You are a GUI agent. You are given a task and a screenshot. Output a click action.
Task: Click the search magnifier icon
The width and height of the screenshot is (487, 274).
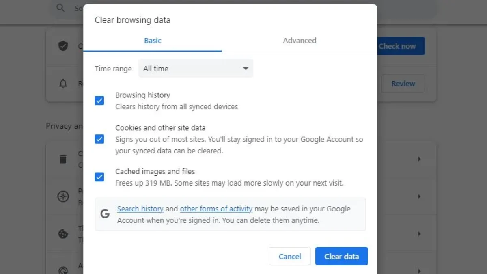coord(61,8)
